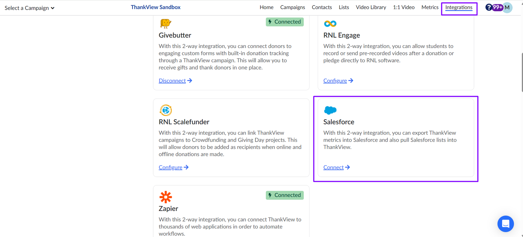Switch to the Metrics page
Viewport: 523px width, 237px height.
tap(430, 7)
